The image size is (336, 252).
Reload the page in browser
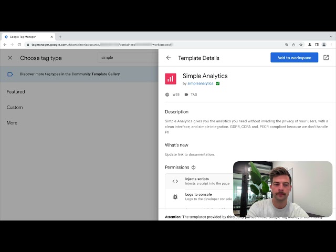(19, 45)
